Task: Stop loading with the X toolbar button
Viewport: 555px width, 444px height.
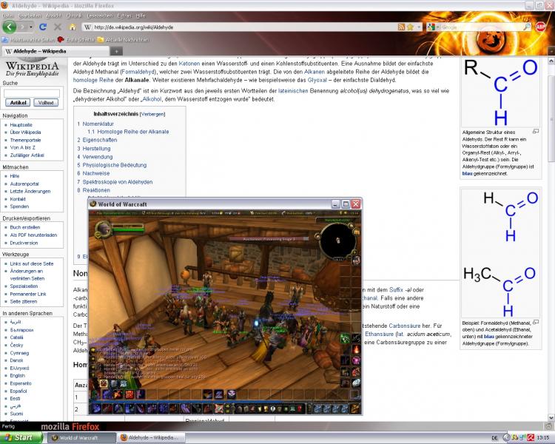Action: pyautogui.click(x=58, y=27)
